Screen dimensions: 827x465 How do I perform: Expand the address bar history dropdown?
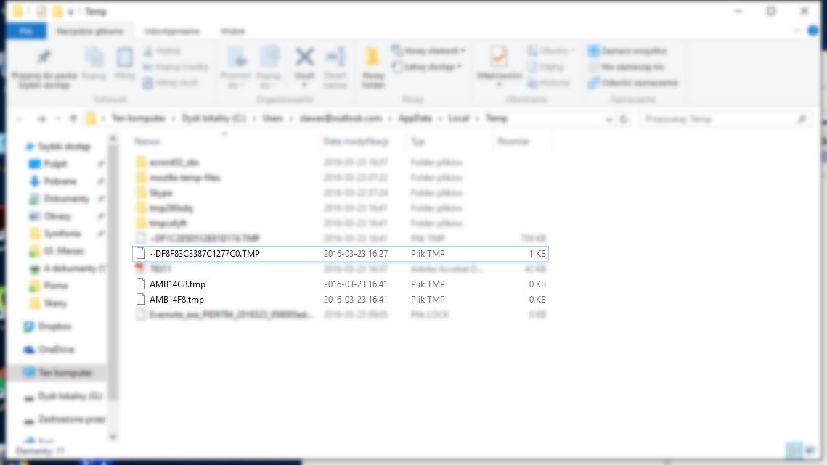(x=608, y=119)
